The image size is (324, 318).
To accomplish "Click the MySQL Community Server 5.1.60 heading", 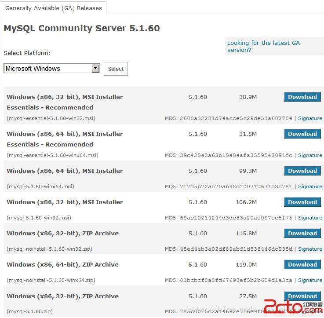I will tap(82, 29).
